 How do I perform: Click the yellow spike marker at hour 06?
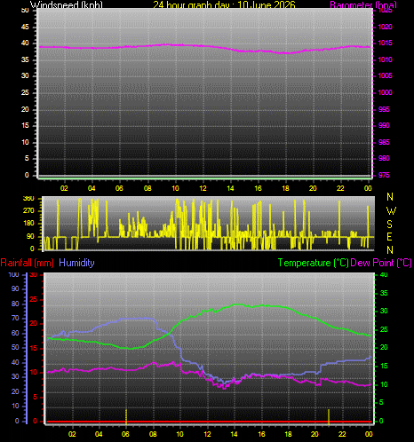pos(126,416)
